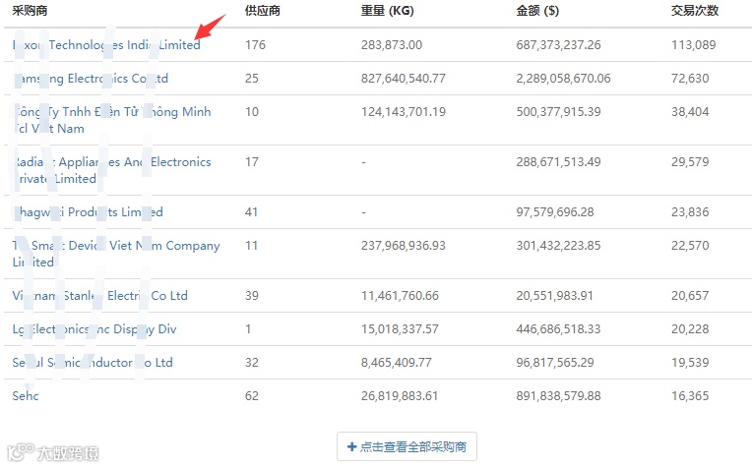Select amount 301,432,223.85
The height and width of the screenshot is (468, 752).
point(558,245)
